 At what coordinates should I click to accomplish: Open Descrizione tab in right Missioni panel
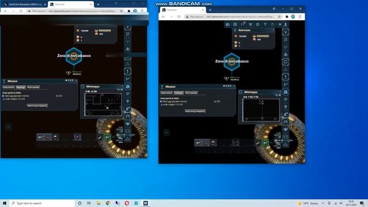[166, 93]
